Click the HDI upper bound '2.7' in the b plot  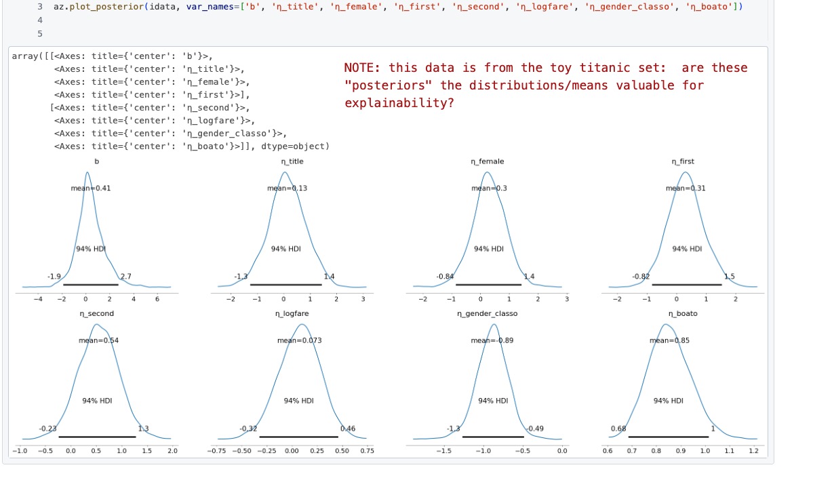(x=125, y=277)
